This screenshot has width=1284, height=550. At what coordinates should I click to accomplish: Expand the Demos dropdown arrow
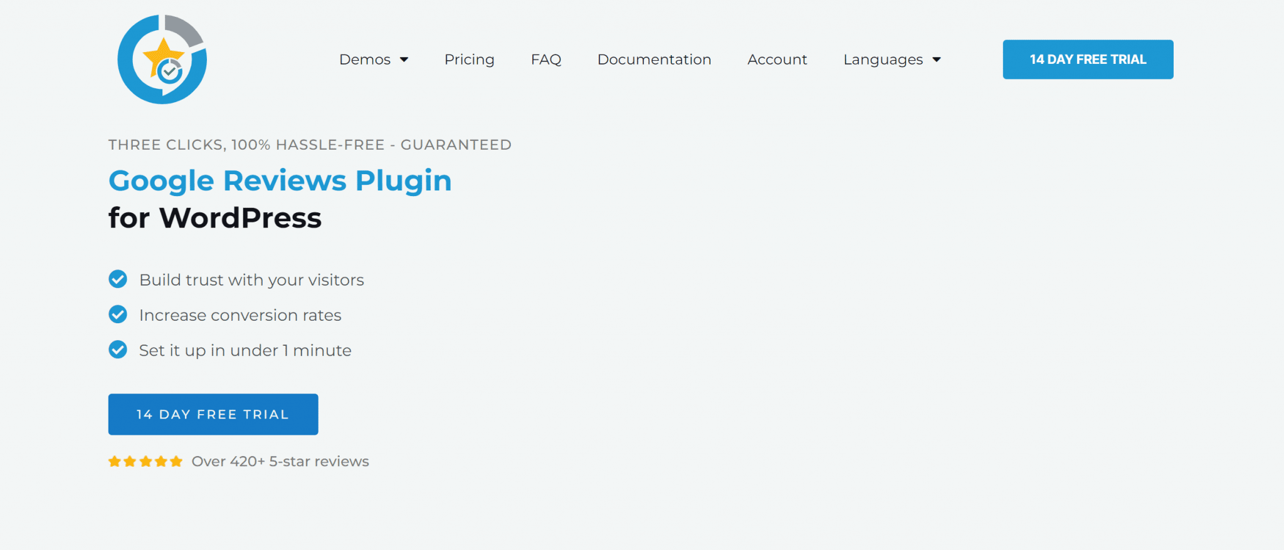(404, 60)
